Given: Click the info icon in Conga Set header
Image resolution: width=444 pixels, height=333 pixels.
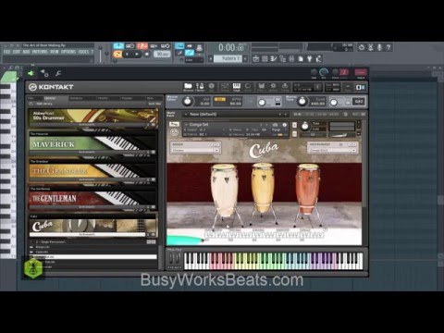Looking at the screenshot, I should point(285,125).
